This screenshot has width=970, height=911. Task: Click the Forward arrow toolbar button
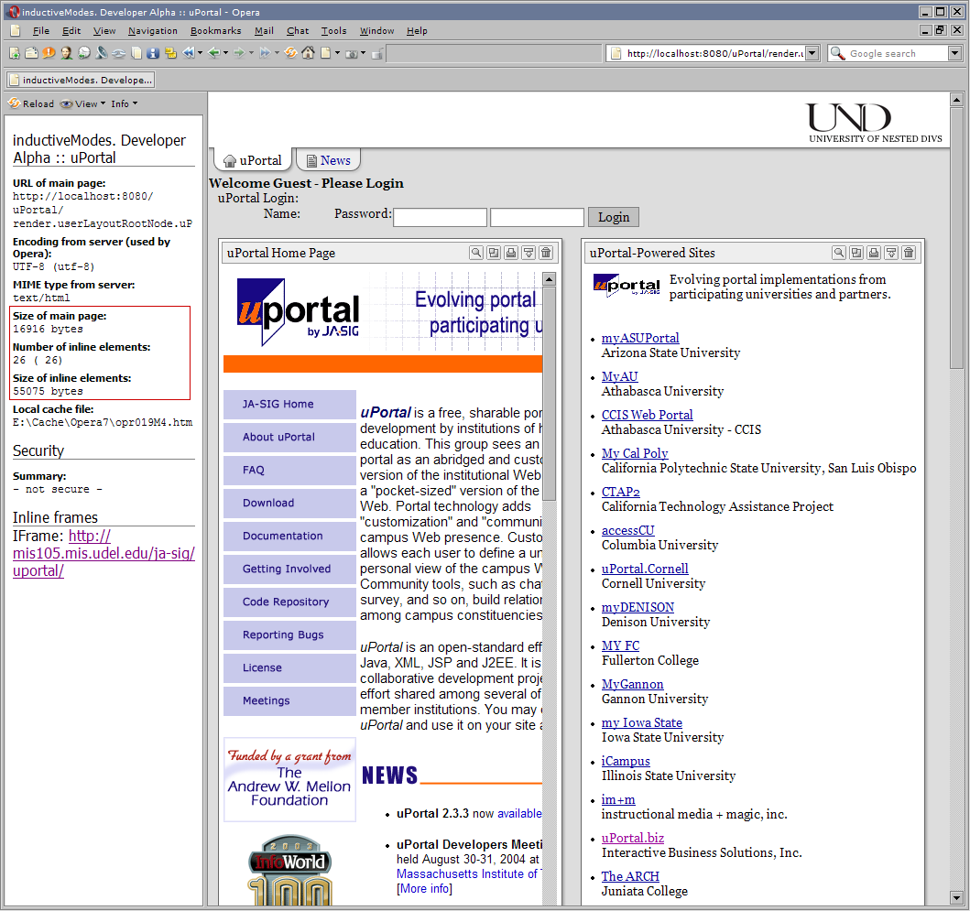point(239,53)
